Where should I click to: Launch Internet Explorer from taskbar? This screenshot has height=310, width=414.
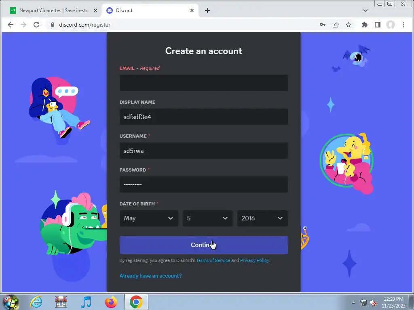point(36,302)
